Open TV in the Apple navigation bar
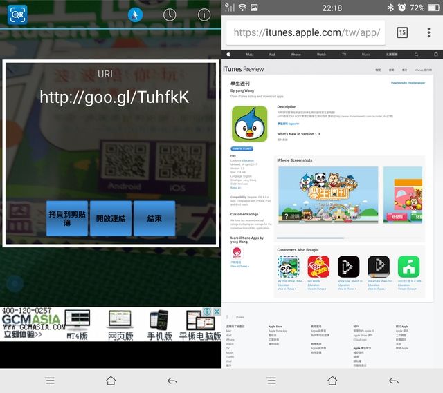This screenshot has height=393, width=443. pyautogui.click(x=344, y=55)
